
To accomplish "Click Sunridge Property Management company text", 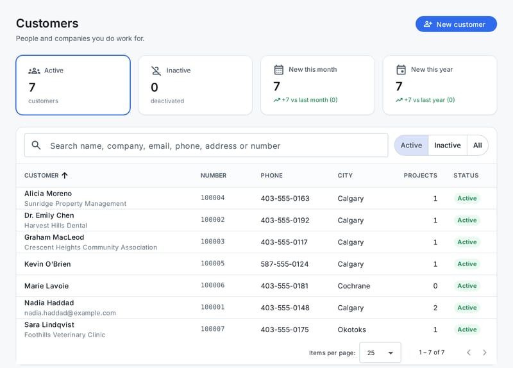I will pos(75,203).
